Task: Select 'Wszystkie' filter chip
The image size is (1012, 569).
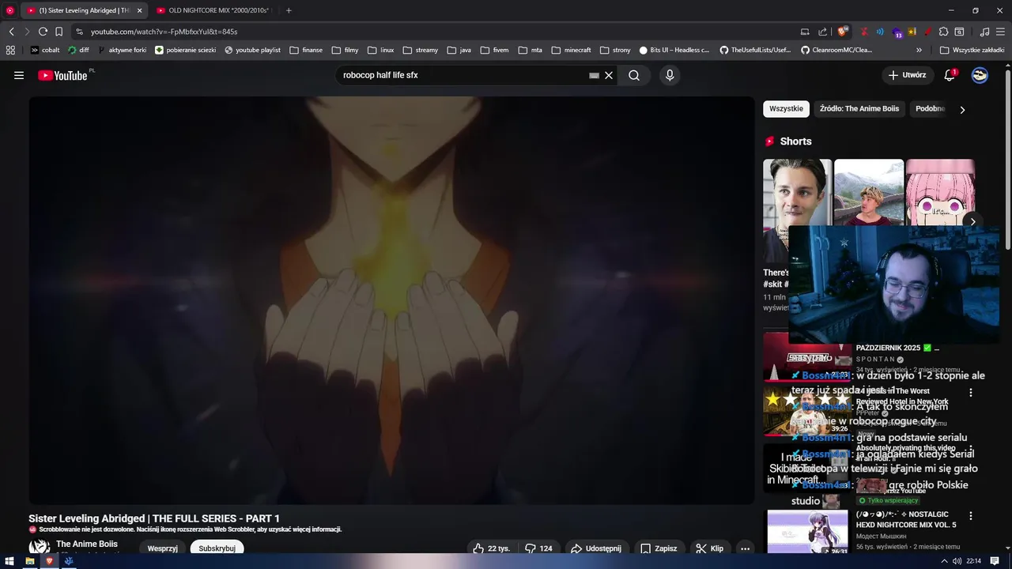Action: click(x=786, y=109)
